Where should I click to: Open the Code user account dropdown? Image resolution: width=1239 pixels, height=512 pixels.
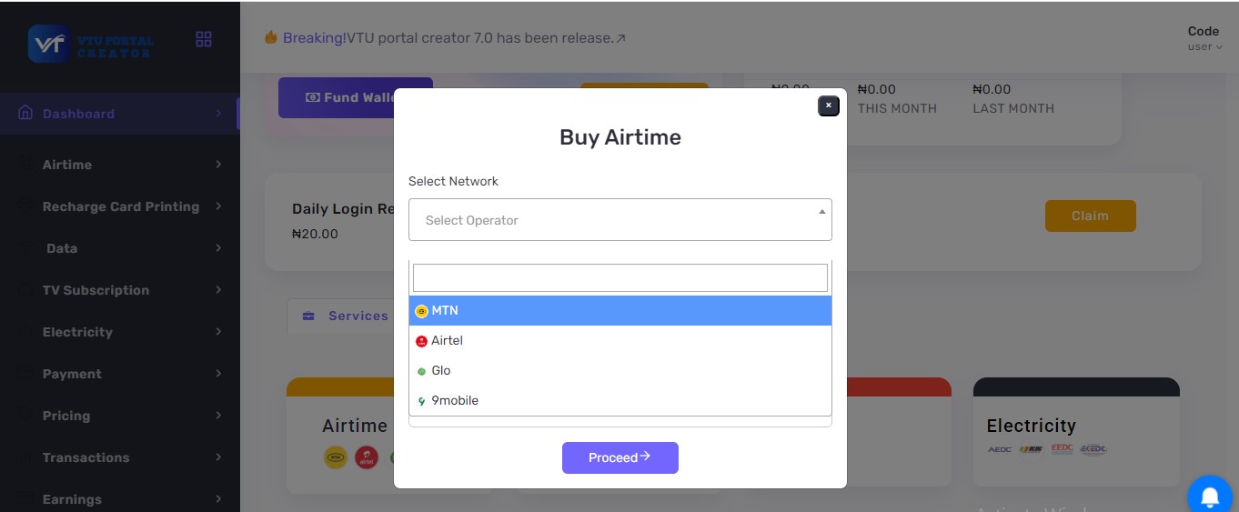tap(1204, 38)
